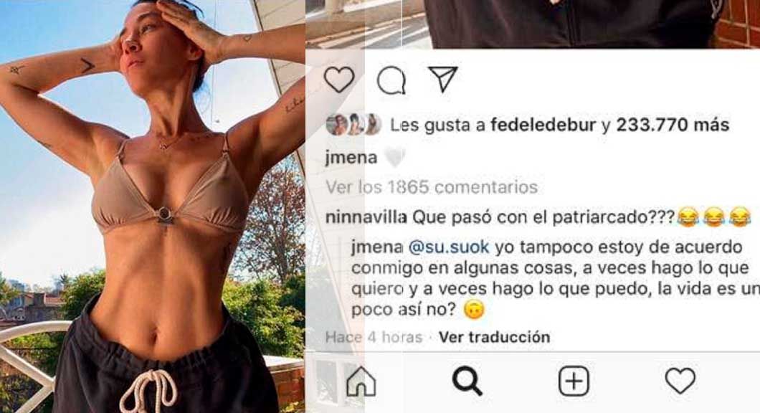View the 233.770 más likes list
The image size is (760, 413).
click(673, 125)
